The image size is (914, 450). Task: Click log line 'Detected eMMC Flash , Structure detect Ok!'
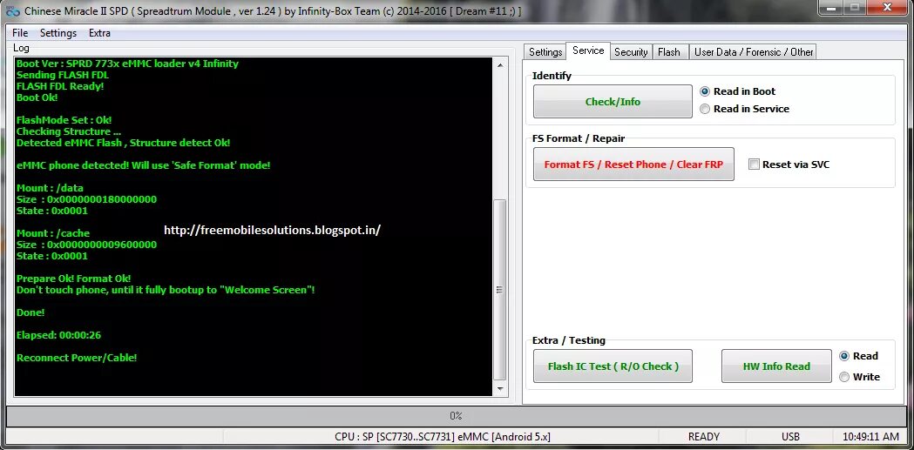123,143
